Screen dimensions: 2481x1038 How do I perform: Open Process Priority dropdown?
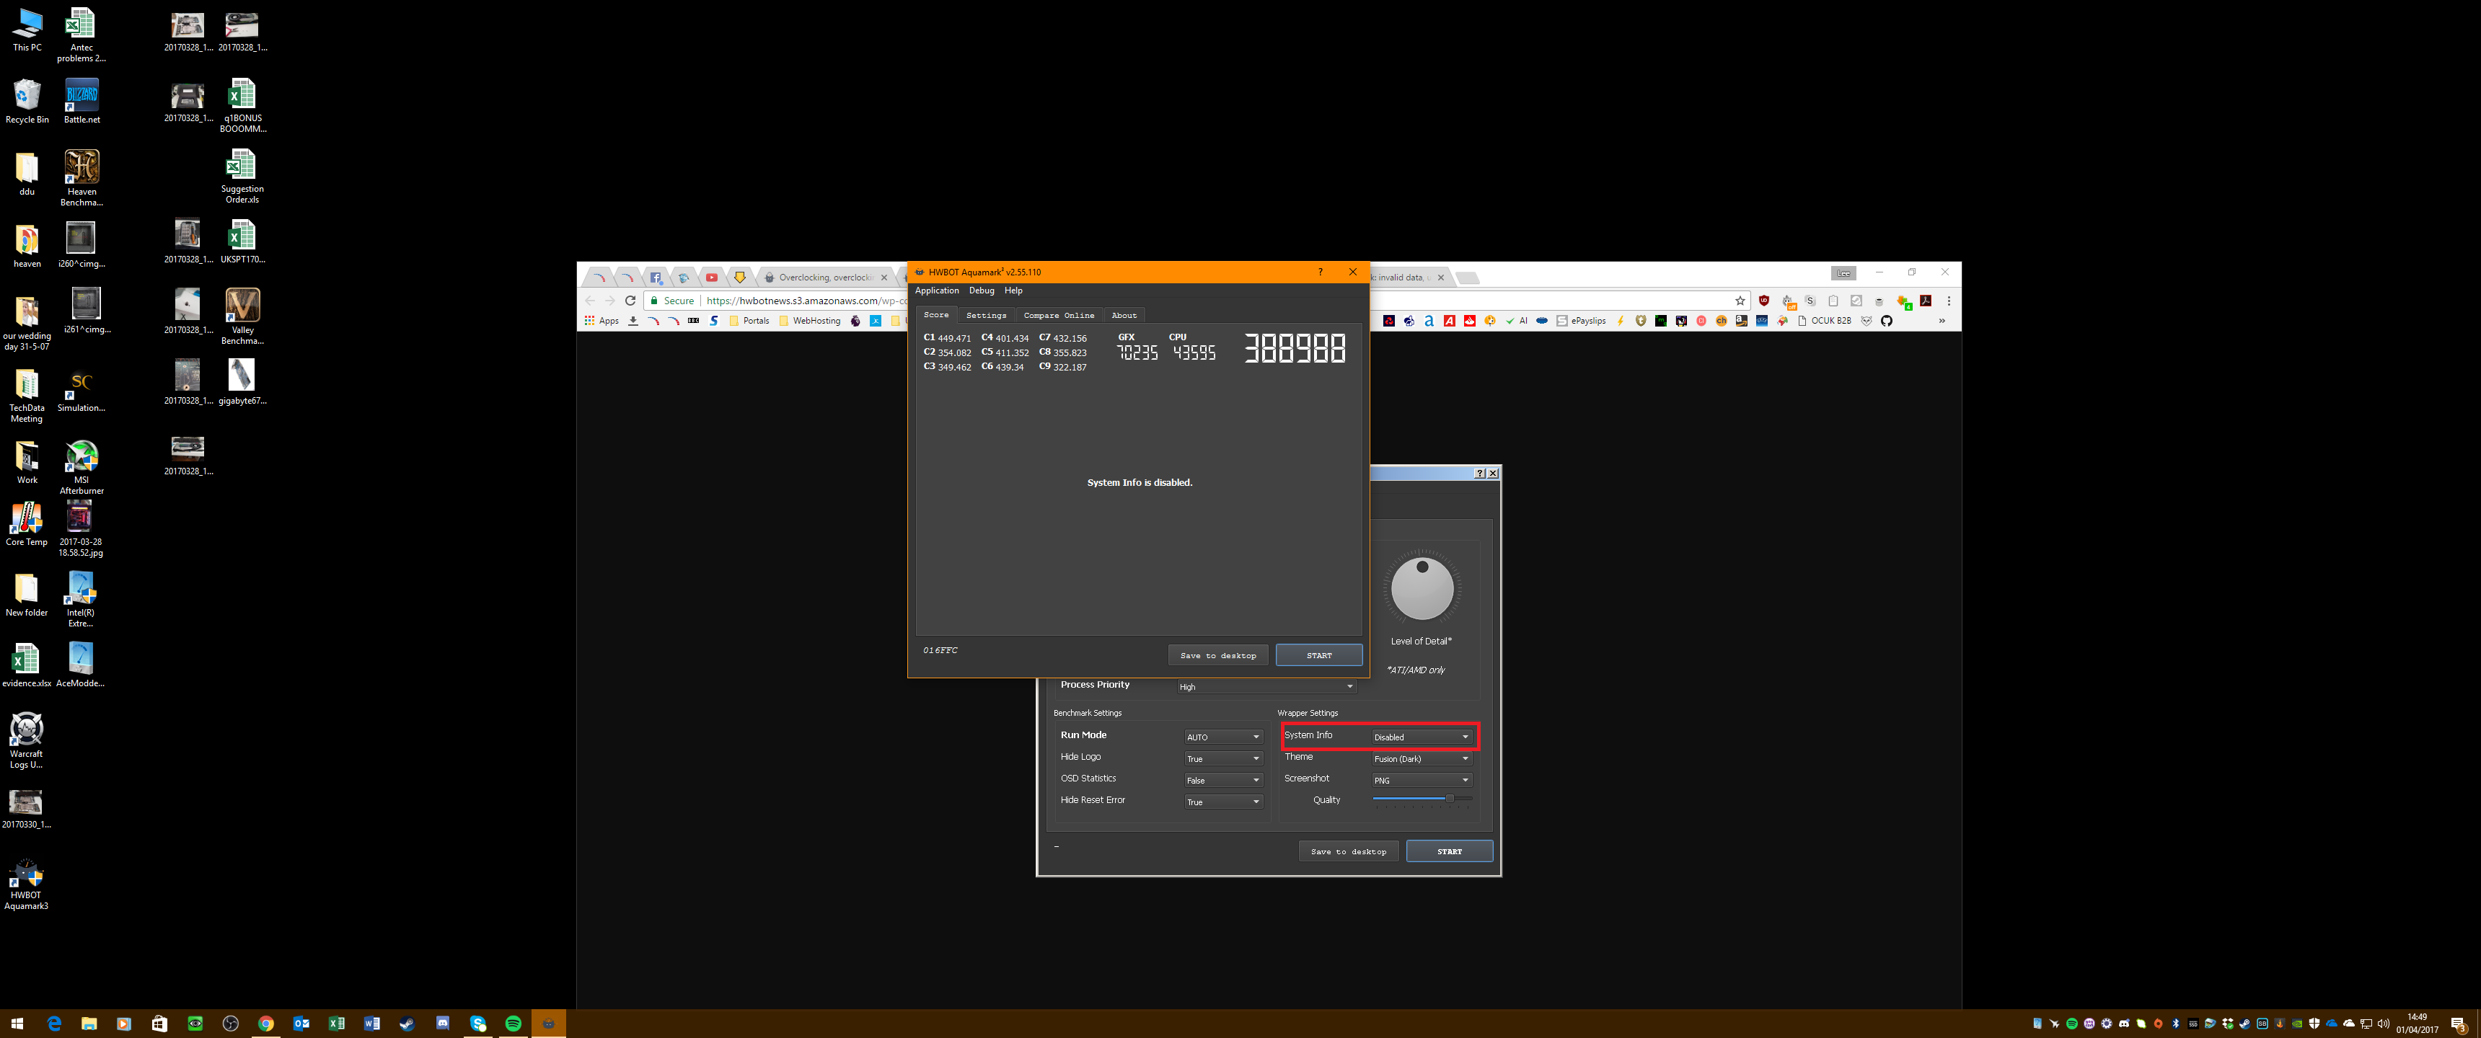coord(1266,686)
